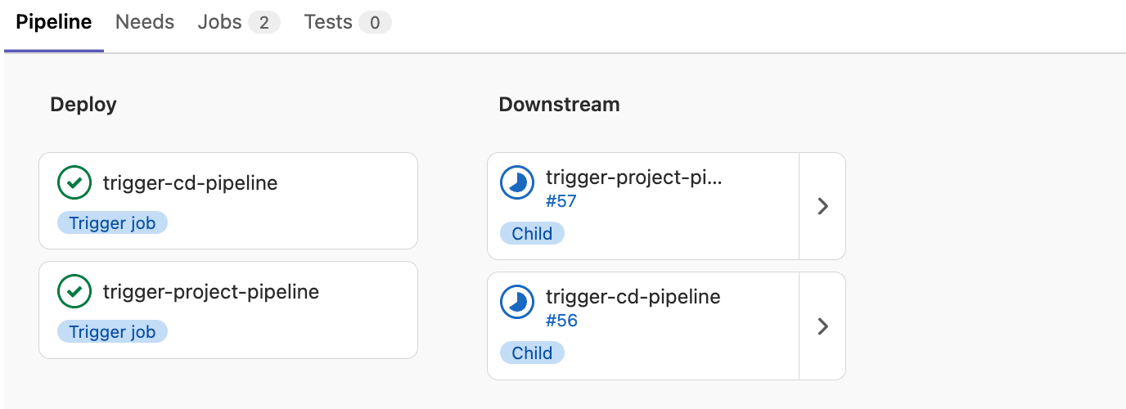
Task: Click the Tests count badge showing 0
Action: pyautogui.click(x=375, y=23)
